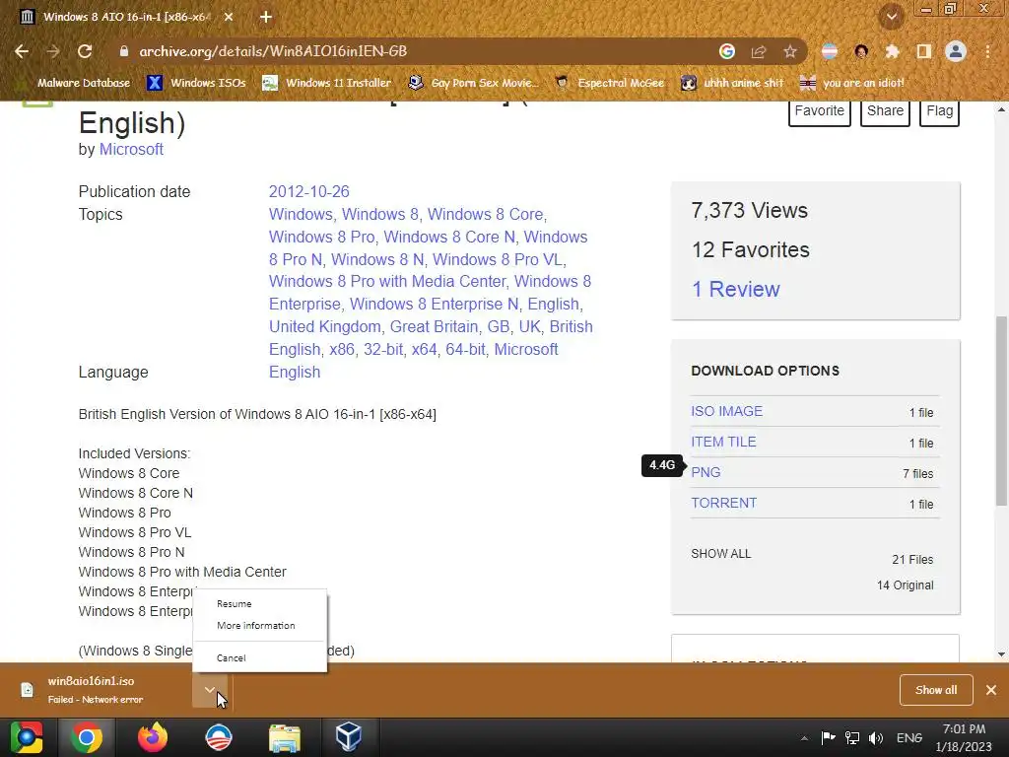Download the TORRENT option
This screenshot has width=1009, height=757.
(724, 504)
